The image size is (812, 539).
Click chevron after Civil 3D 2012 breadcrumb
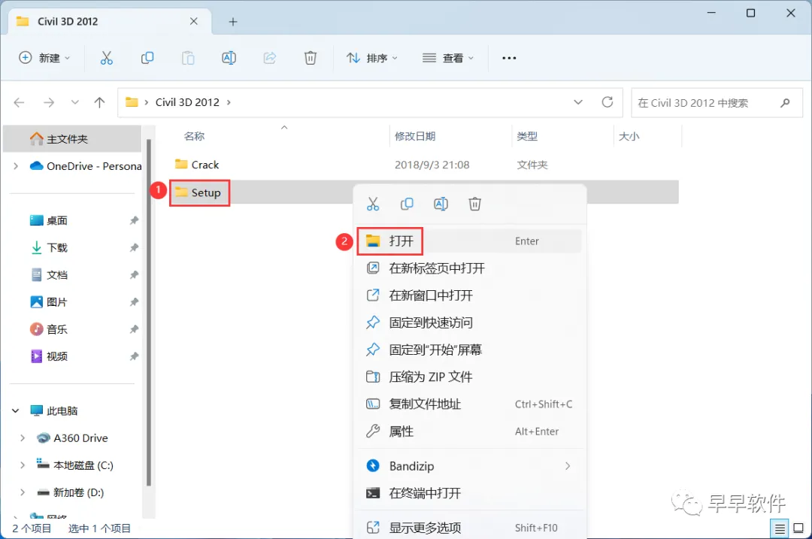[229, 102]
